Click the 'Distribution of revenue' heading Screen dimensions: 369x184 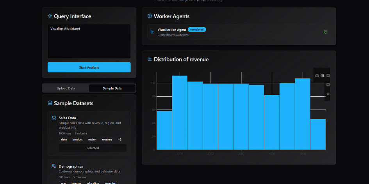tap(181, 59)
